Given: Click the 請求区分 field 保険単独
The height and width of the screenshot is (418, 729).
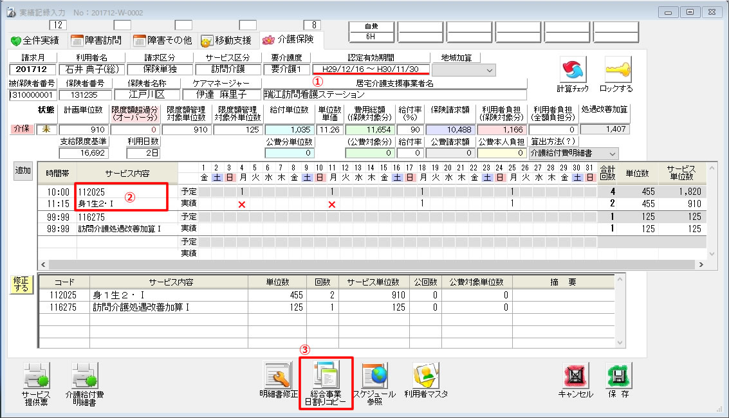Looking at the screenshot, I should (160, 69).
